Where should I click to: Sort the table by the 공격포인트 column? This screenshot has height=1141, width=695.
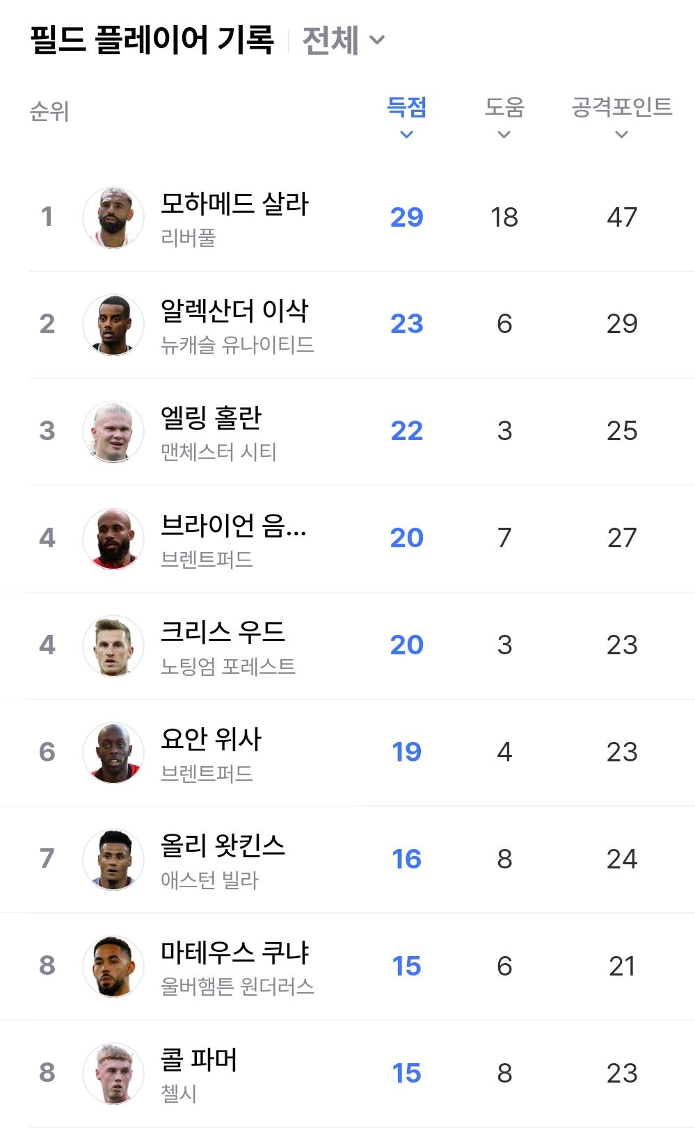point(622,116)
